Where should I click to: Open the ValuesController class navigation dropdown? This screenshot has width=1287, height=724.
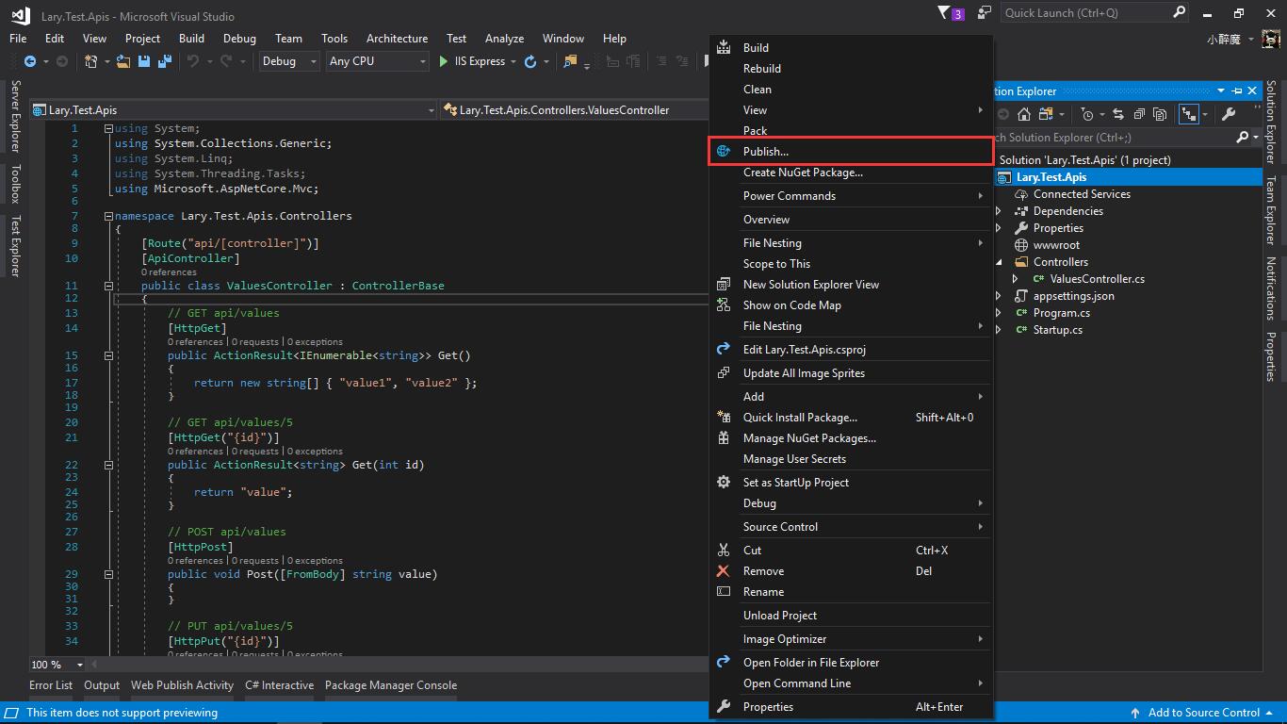(x=574, y=110)
